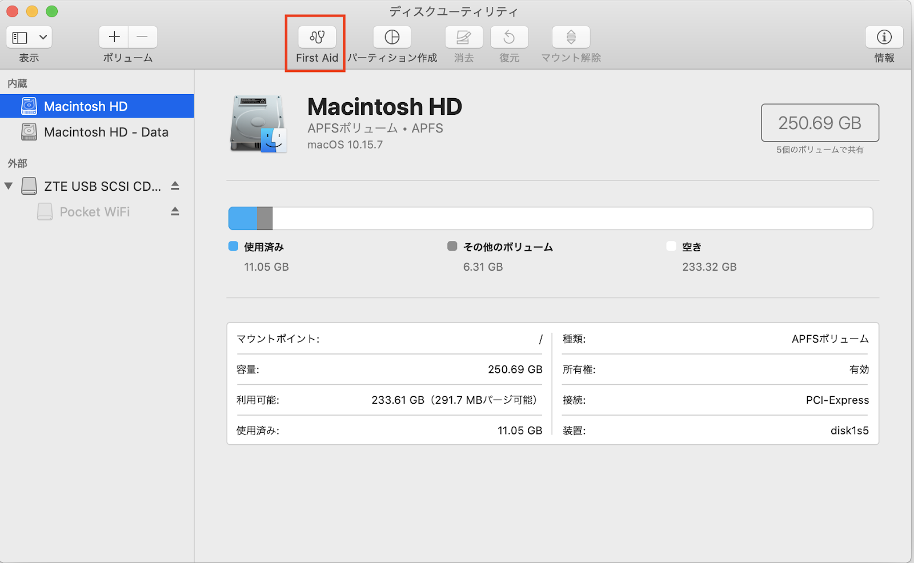Run First Aid on the disk

[x=317, y=37]
